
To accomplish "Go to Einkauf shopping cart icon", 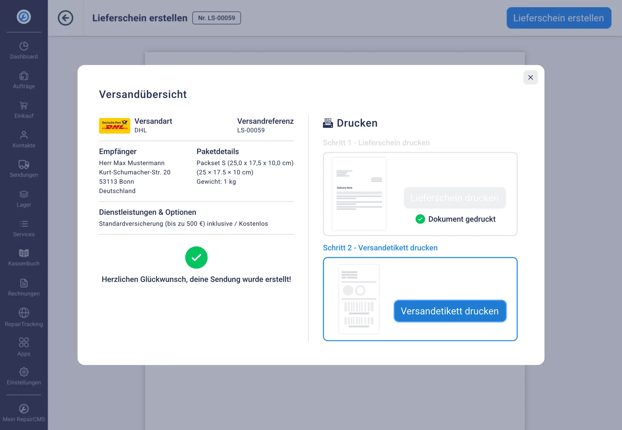I will tap(24, 106).
